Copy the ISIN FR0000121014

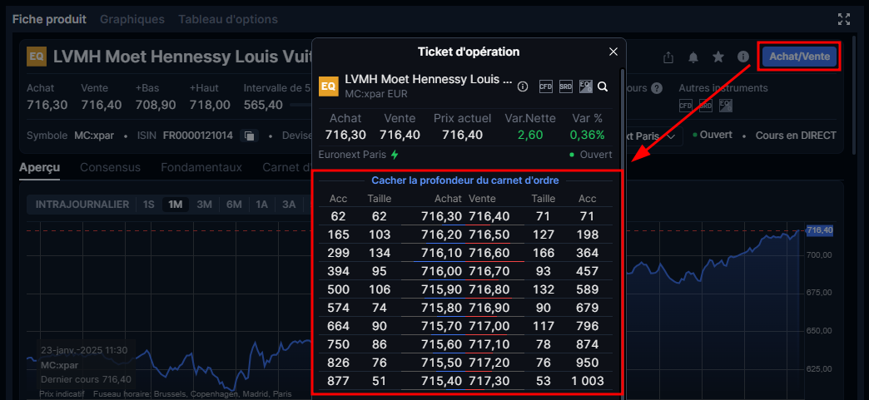click(x=250, y=136)
